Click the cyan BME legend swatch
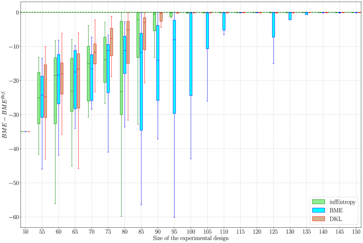363x243 pixels. pos(318,210)
